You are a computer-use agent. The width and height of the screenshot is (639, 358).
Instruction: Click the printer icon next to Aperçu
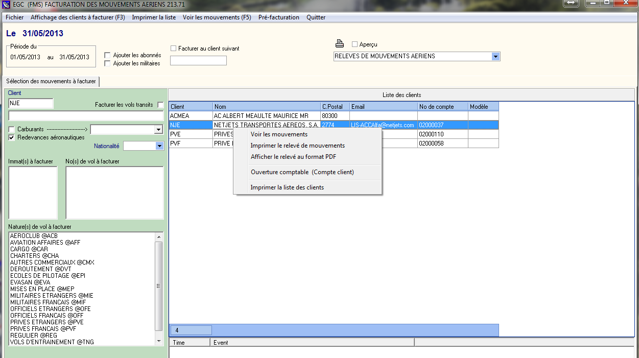click(340, 44)
